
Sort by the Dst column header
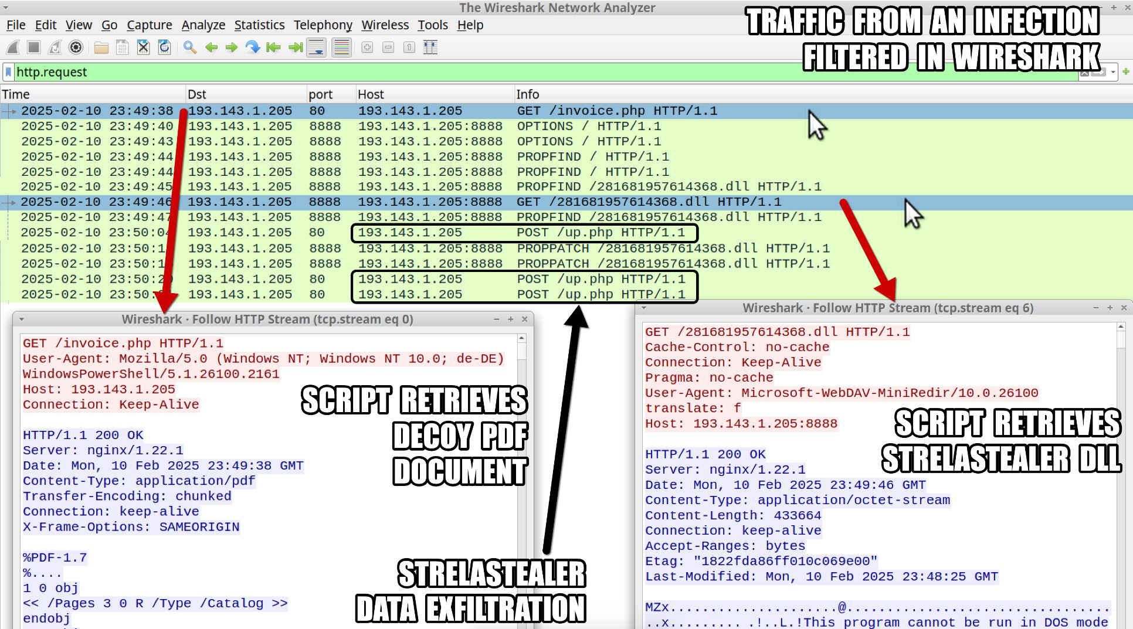pyautogui.click(x=246, y=94)
